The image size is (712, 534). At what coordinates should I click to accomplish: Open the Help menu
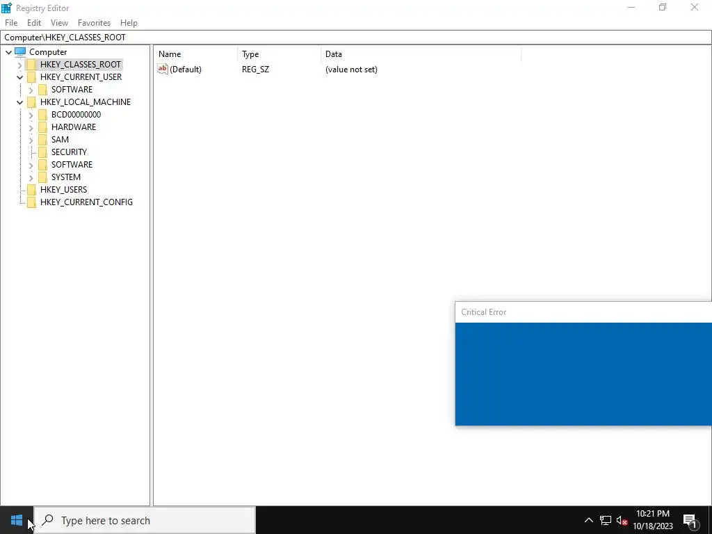[129, 23]
